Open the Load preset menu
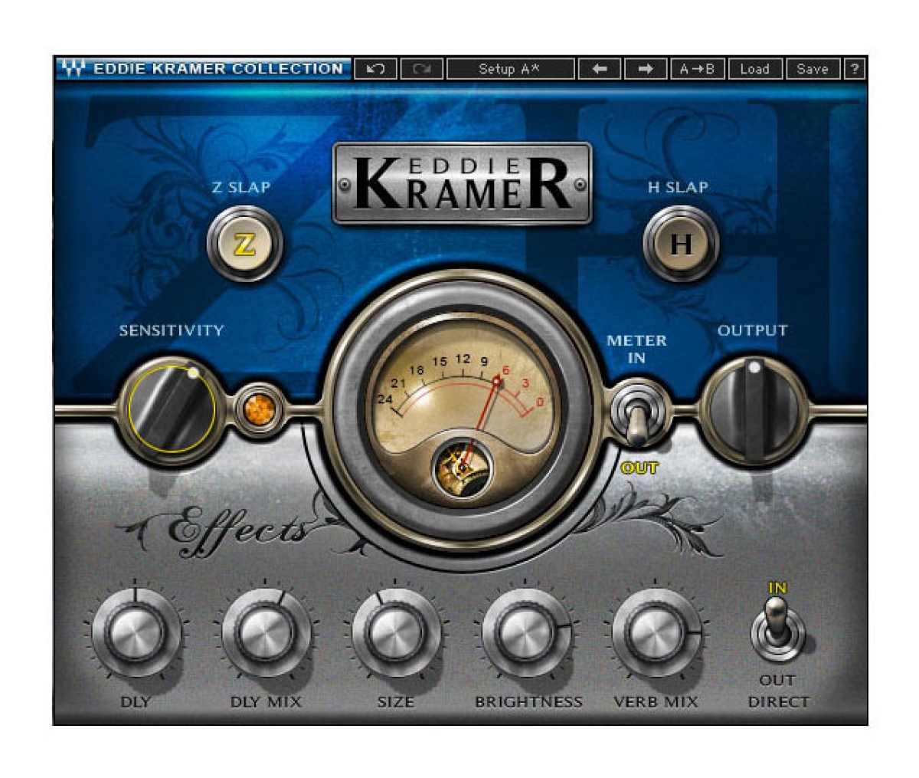The height and width of the screenshot is (778, 919). pyautogui.click(x=754, y=69)
